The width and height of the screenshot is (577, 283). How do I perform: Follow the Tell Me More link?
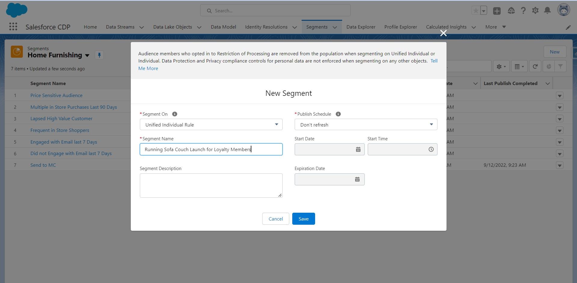click(x=434, y=61)
